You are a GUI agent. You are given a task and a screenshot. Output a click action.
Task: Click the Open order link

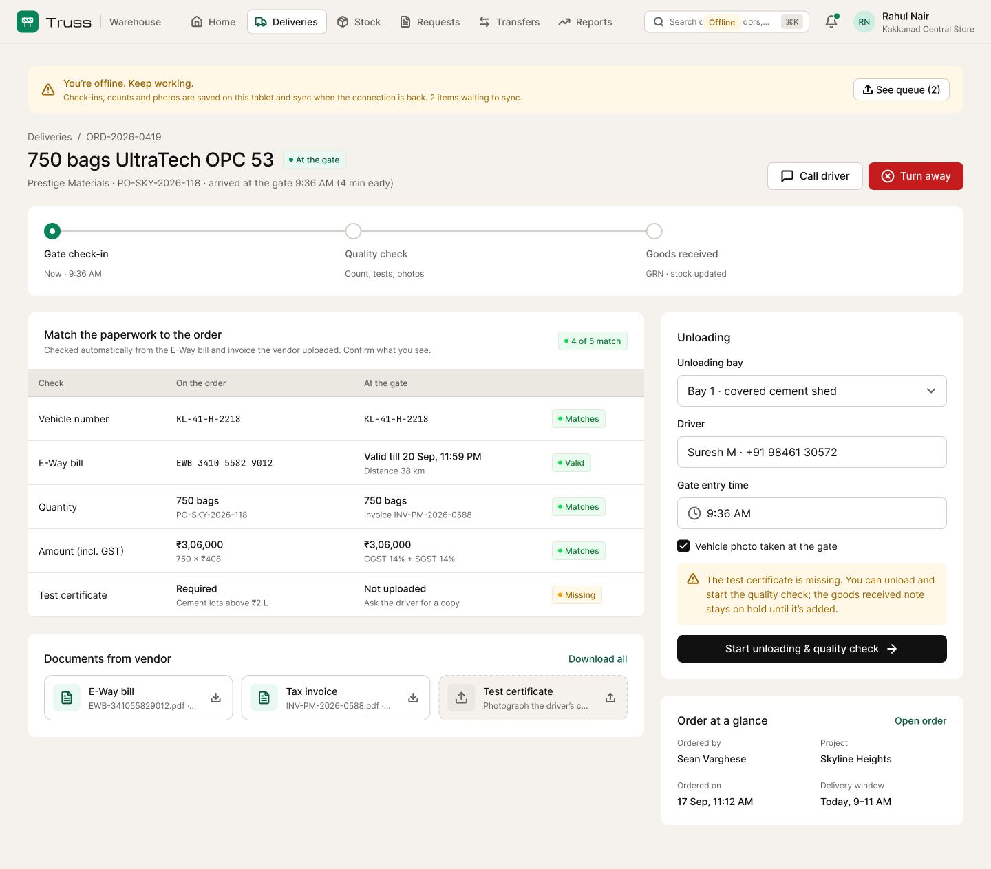921,721
